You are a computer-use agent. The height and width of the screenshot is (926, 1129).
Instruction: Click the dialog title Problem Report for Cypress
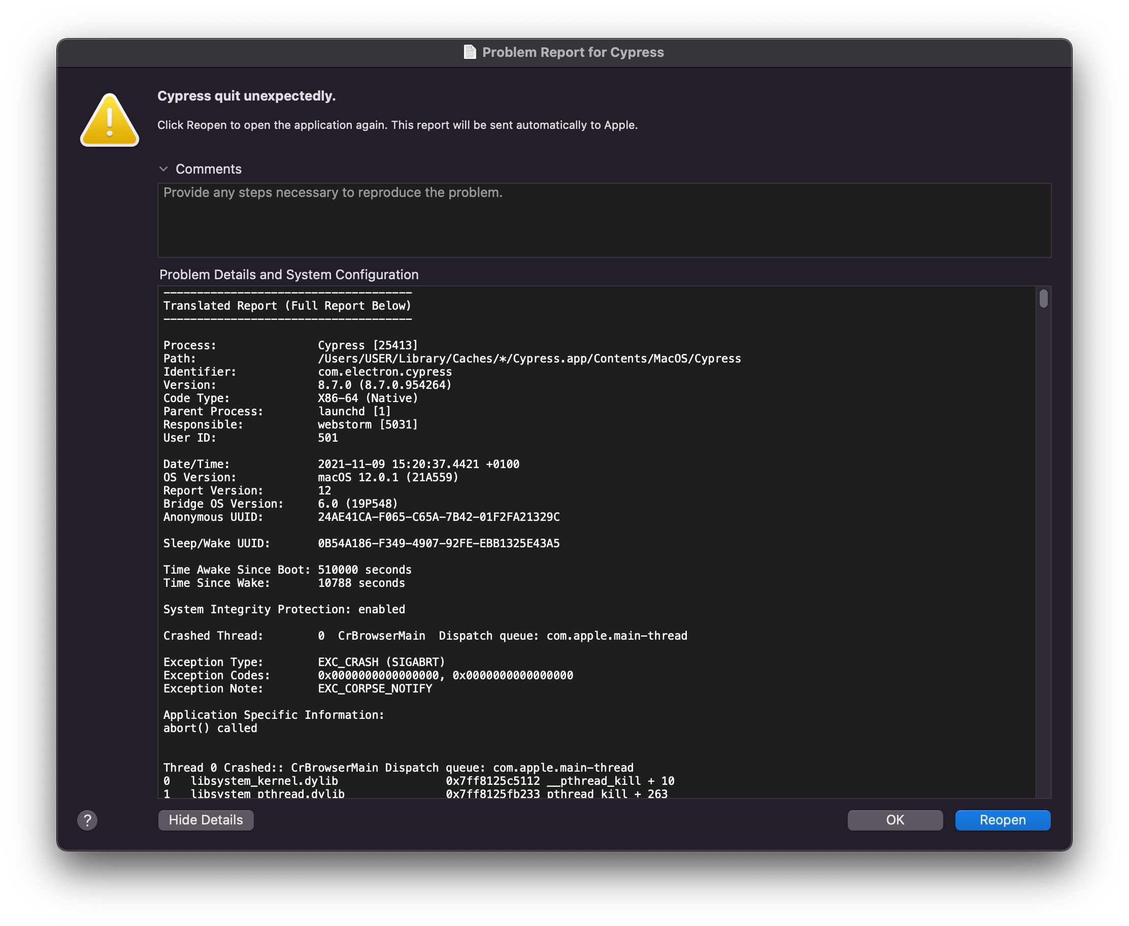(x=573, y=52)
